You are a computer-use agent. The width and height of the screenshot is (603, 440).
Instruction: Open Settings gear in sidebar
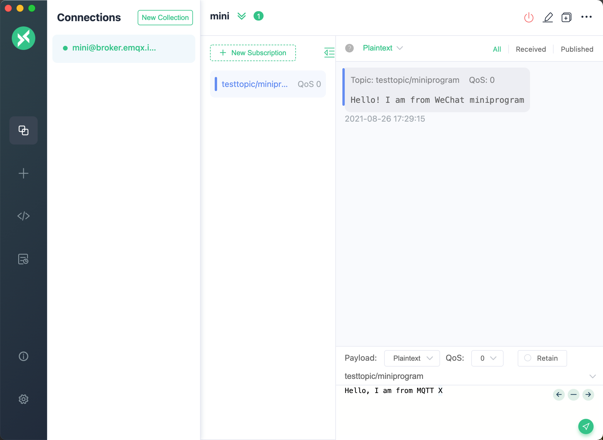(x=24, y=399)
